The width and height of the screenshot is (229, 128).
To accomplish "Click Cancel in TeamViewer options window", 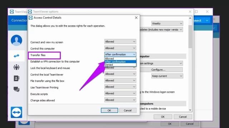I will coord(183,117).
